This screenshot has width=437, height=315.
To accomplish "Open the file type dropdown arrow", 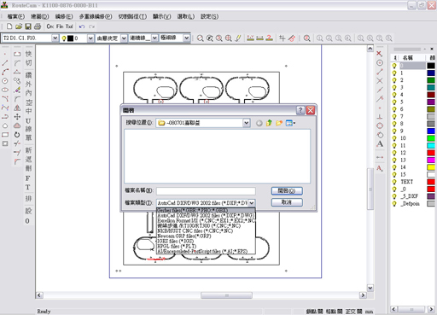I will pos(252,203).
